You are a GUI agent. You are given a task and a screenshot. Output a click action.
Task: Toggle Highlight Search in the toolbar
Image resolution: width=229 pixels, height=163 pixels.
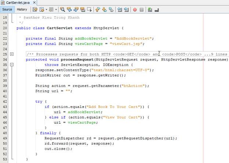point(83,10)
